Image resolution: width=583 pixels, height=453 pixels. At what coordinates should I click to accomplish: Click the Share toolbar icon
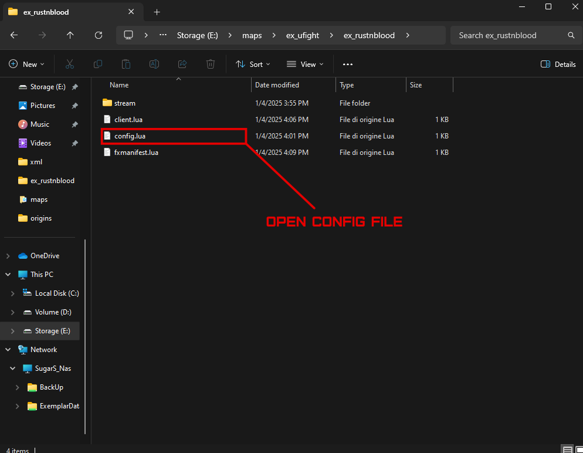tap(182, 65)
